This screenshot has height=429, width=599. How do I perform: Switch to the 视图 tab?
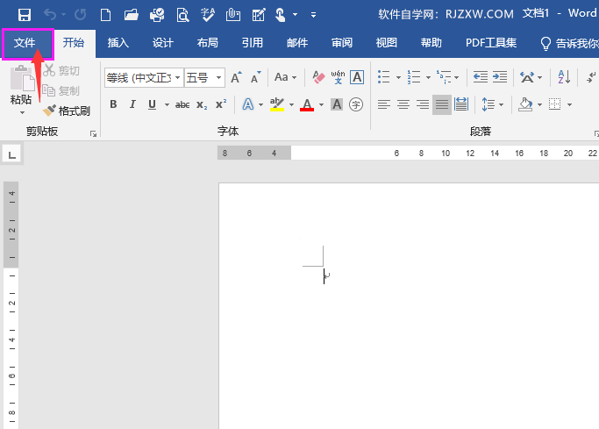387,43
